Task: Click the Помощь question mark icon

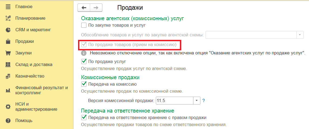Action: point(8,121)
